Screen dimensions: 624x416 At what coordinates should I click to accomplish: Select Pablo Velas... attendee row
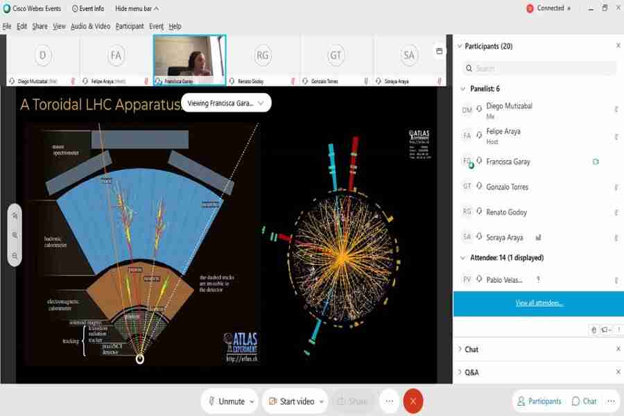[x=539, y=280]
